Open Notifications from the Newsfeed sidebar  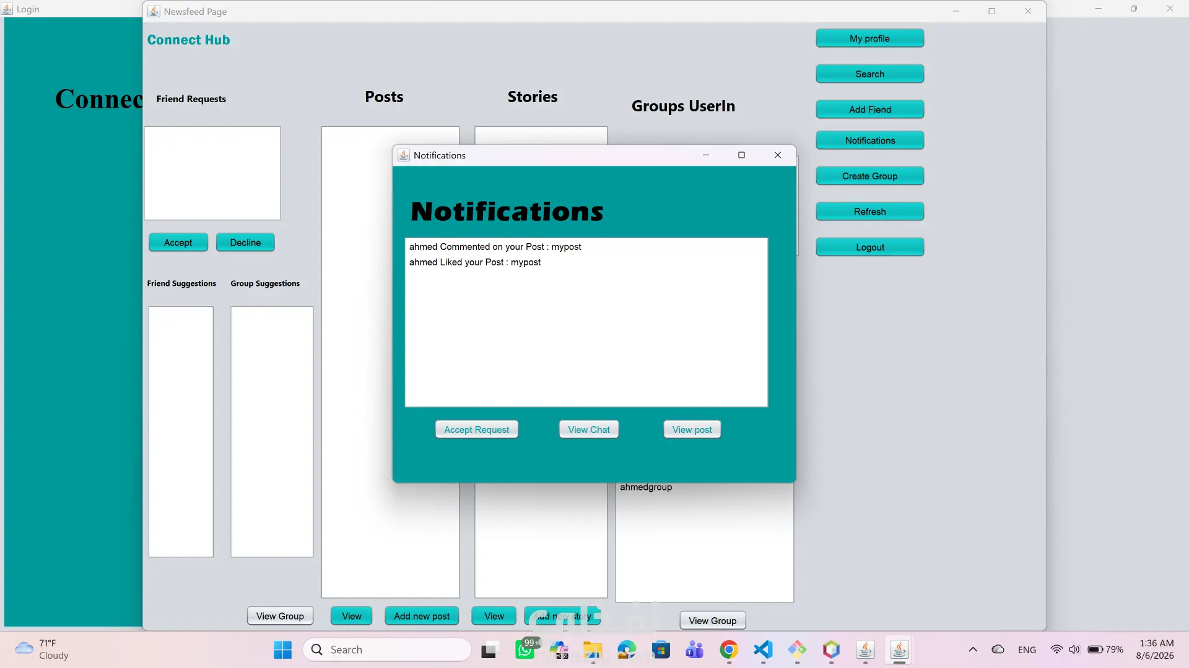[x=869, y=140]
